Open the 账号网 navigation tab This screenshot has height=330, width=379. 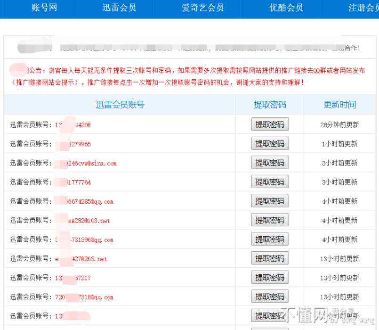pos(44,8)
